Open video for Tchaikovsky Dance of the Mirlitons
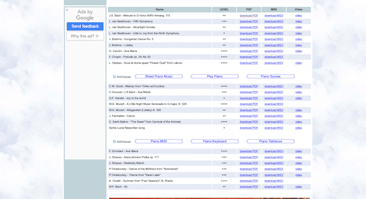This screenshot has height=199, width=366. click(299, 169)
